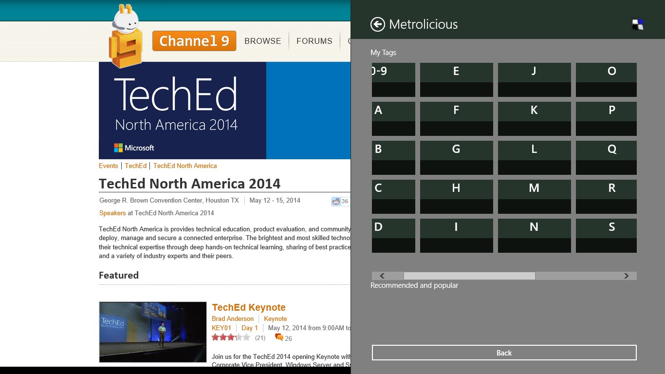This screenshot has height=374, width=665.
Task: Open the BROWSE menu on Channel 9
Action: point(263,41)
